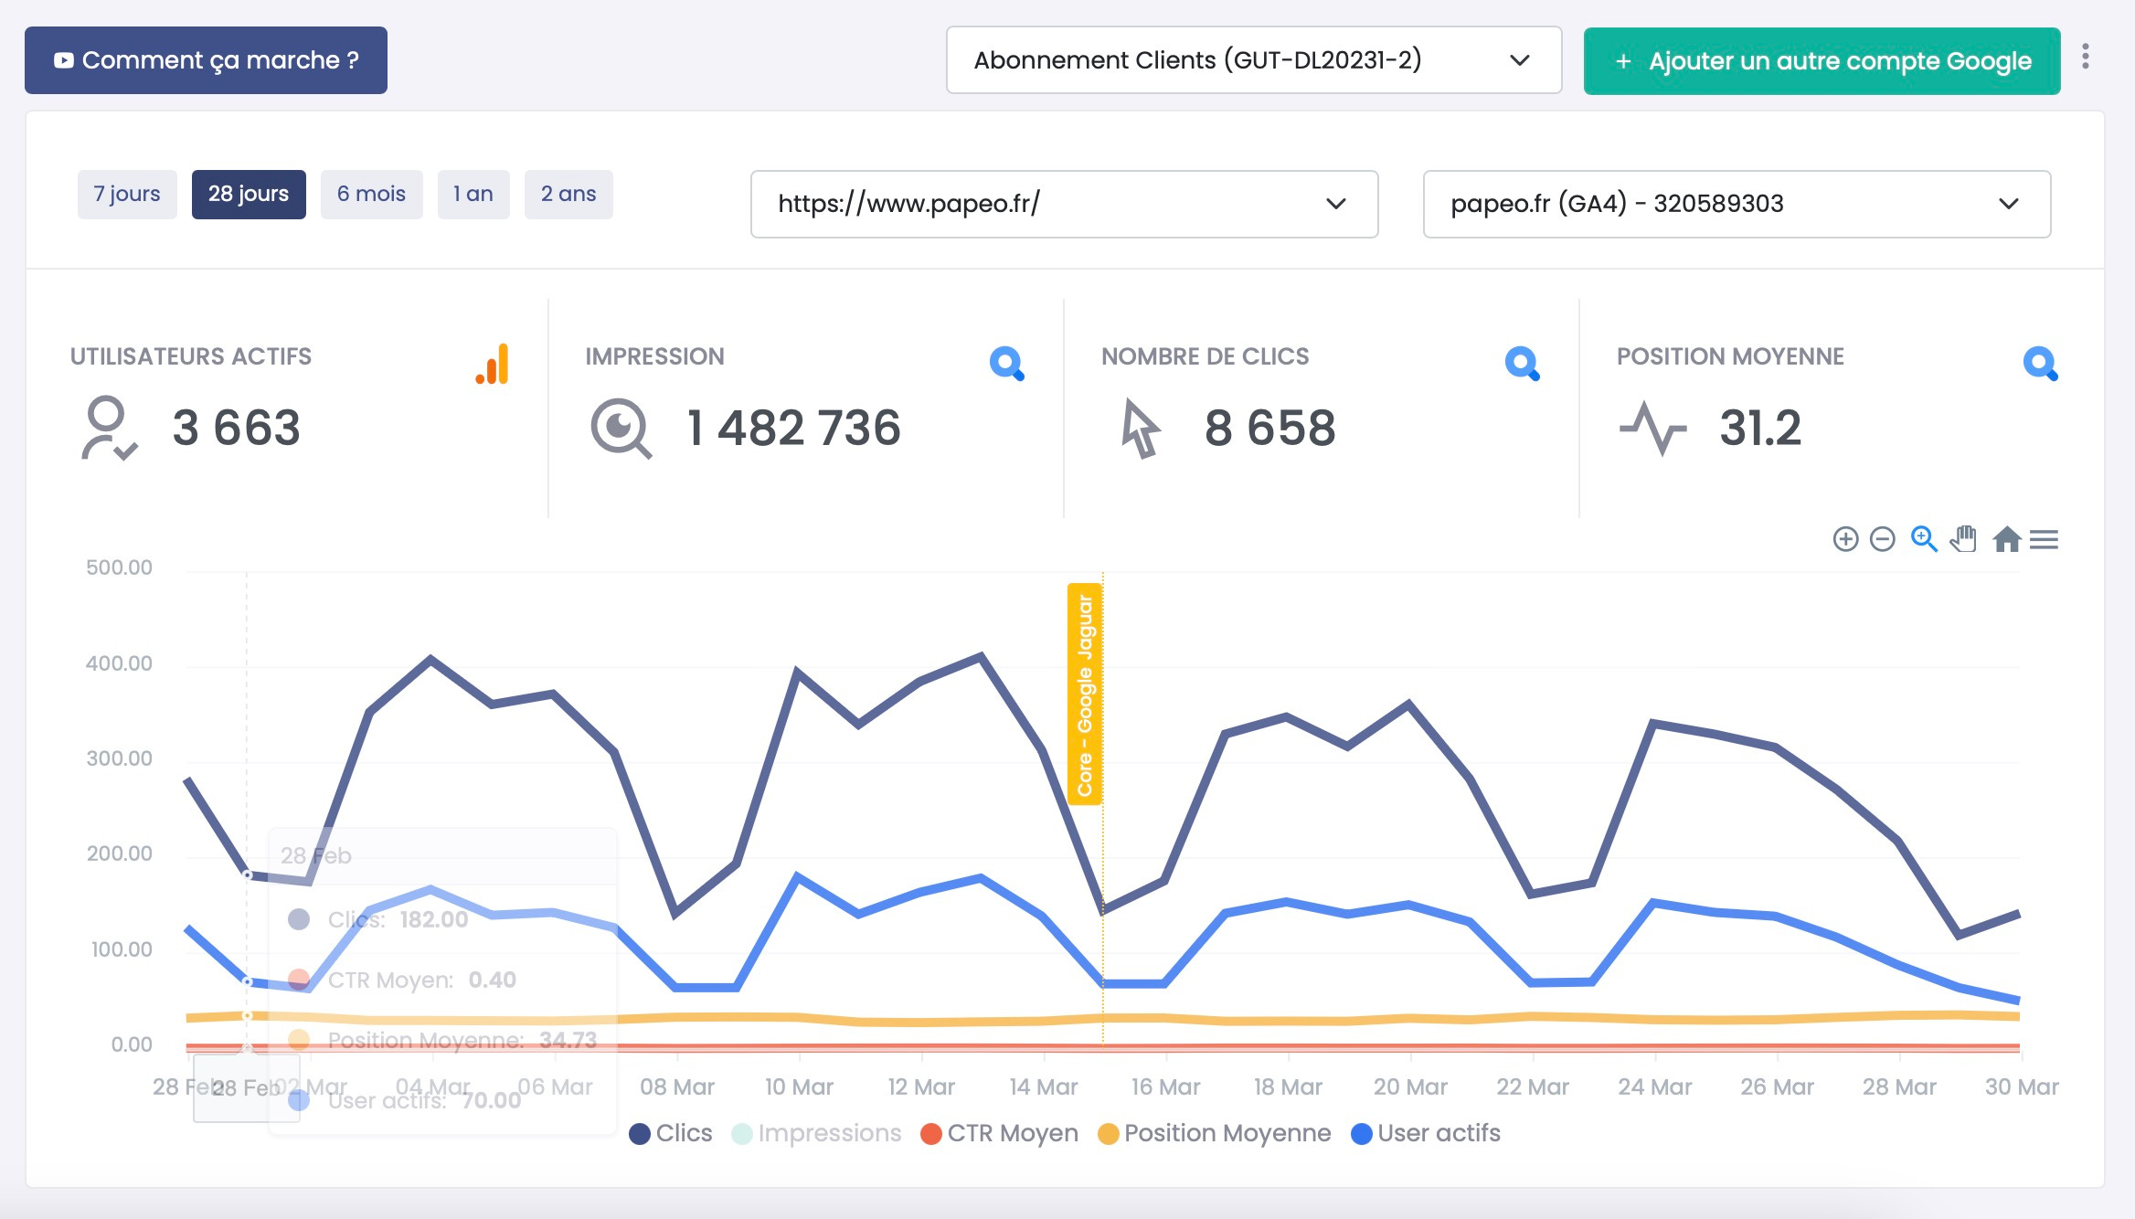Click Comment ça marche ? button
Viewport: 2135px width, 1219px height.
pos(206,60)
